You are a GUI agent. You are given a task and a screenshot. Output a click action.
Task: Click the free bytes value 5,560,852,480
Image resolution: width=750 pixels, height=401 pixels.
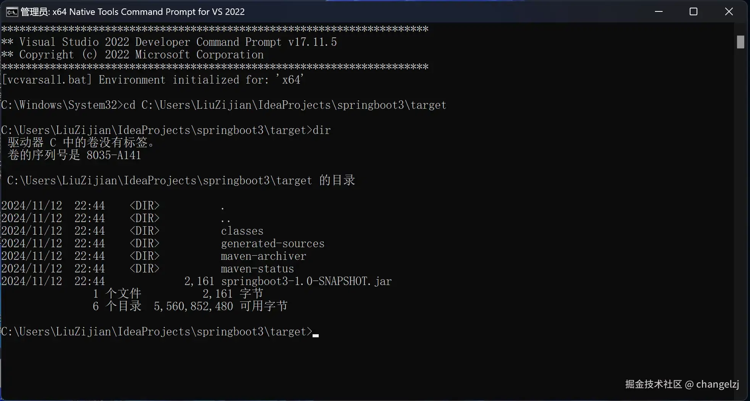coord(193,306)
